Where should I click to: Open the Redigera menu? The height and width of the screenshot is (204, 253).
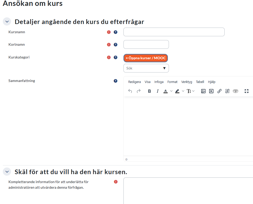tap(134, 82)
